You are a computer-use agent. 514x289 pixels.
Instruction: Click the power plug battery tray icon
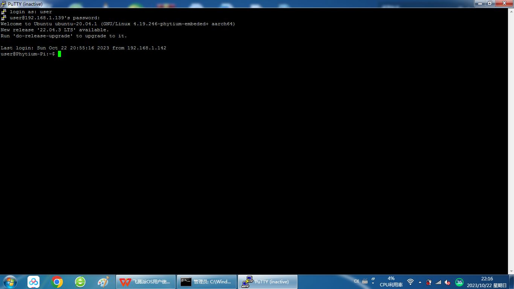click(429, 282)
